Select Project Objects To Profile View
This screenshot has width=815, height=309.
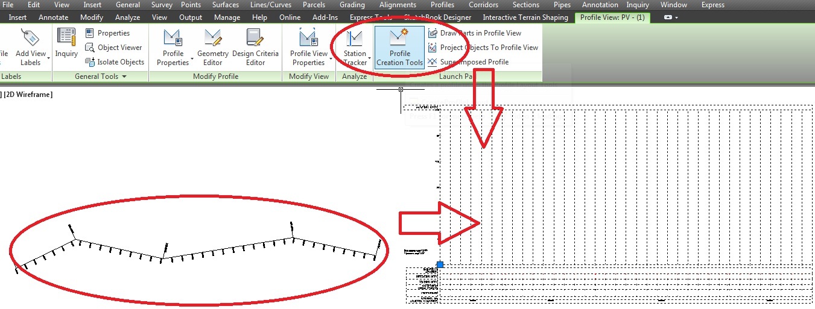(483, 48)
